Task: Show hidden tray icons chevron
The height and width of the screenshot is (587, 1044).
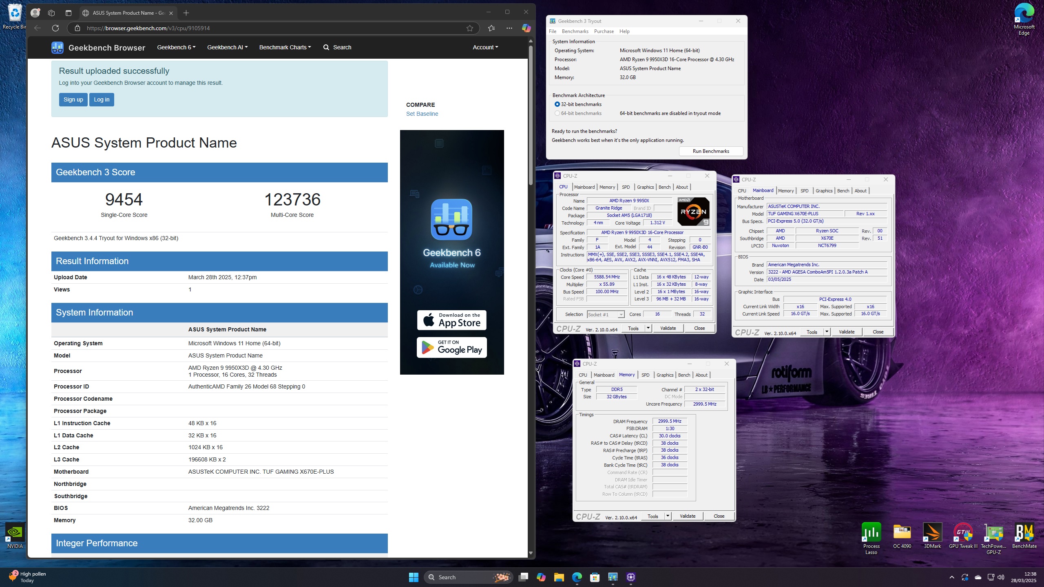Action: 952,577
